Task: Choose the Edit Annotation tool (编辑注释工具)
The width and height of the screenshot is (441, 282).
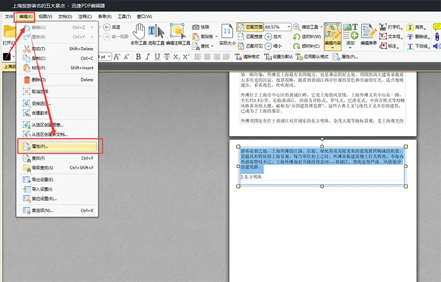Action: (178, 34)
